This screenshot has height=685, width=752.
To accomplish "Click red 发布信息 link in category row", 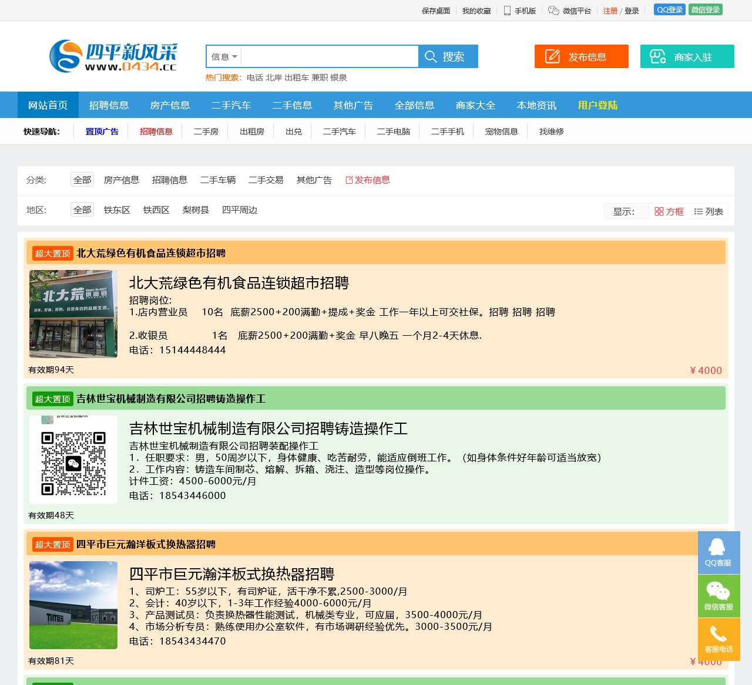I will coord(368,180).
